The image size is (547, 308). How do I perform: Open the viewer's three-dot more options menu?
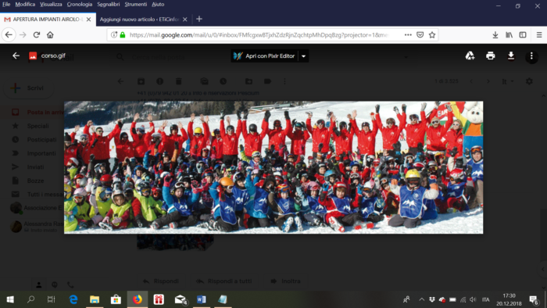(x=531, y=56)
